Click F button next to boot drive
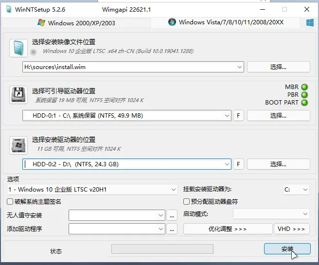Image resolution: width=319 pixels, height=265 pixels. pos(238,116)
